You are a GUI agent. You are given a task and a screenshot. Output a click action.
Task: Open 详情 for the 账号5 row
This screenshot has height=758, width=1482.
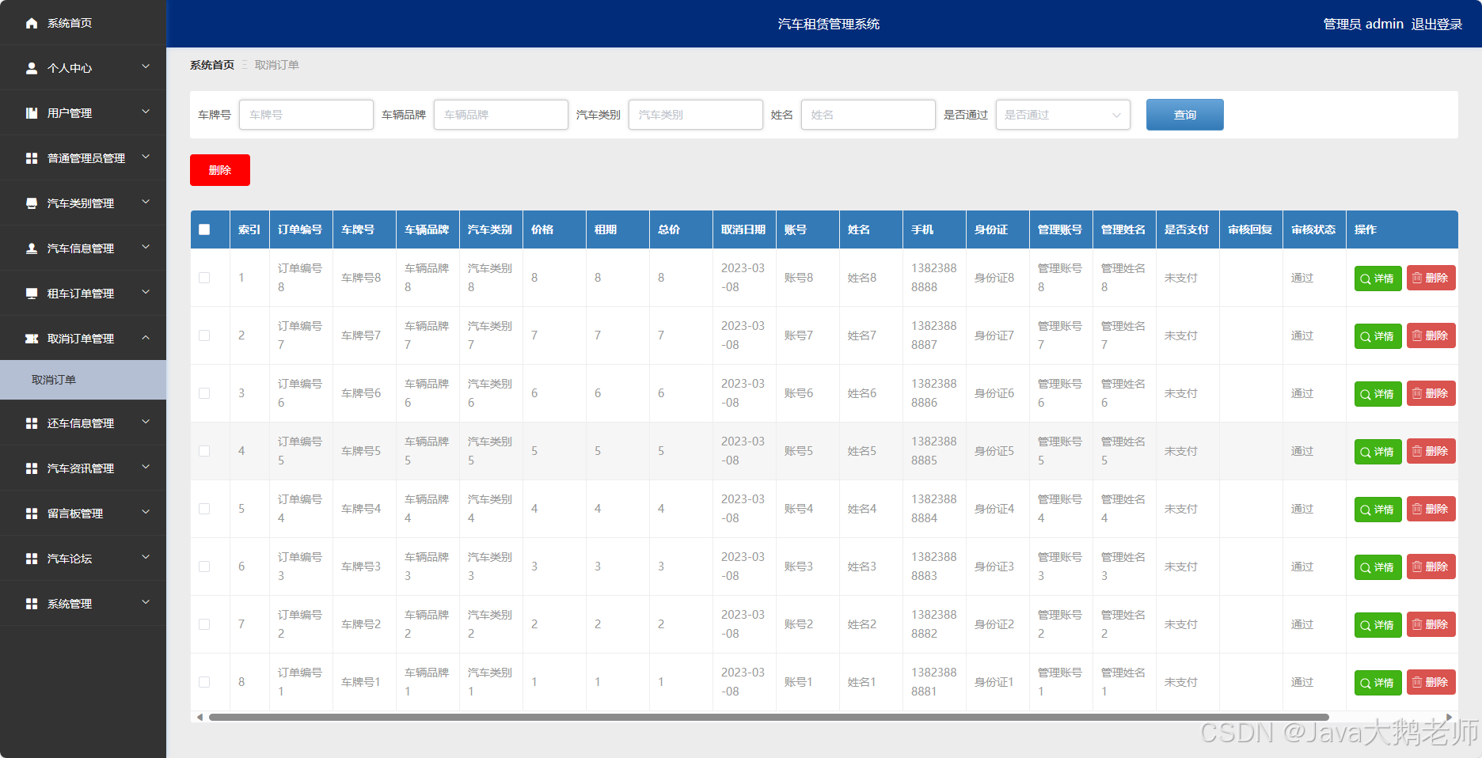(1377, 452)
